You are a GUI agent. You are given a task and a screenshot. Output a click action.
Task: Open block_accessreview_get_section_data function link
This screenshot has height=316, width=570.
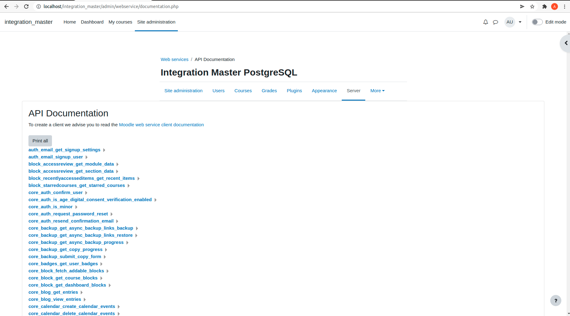pyautogui.click(x=71, y=171)
